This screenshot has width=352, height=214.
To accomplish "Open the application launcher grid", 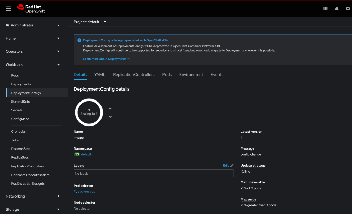I will (x=325, y=9).
